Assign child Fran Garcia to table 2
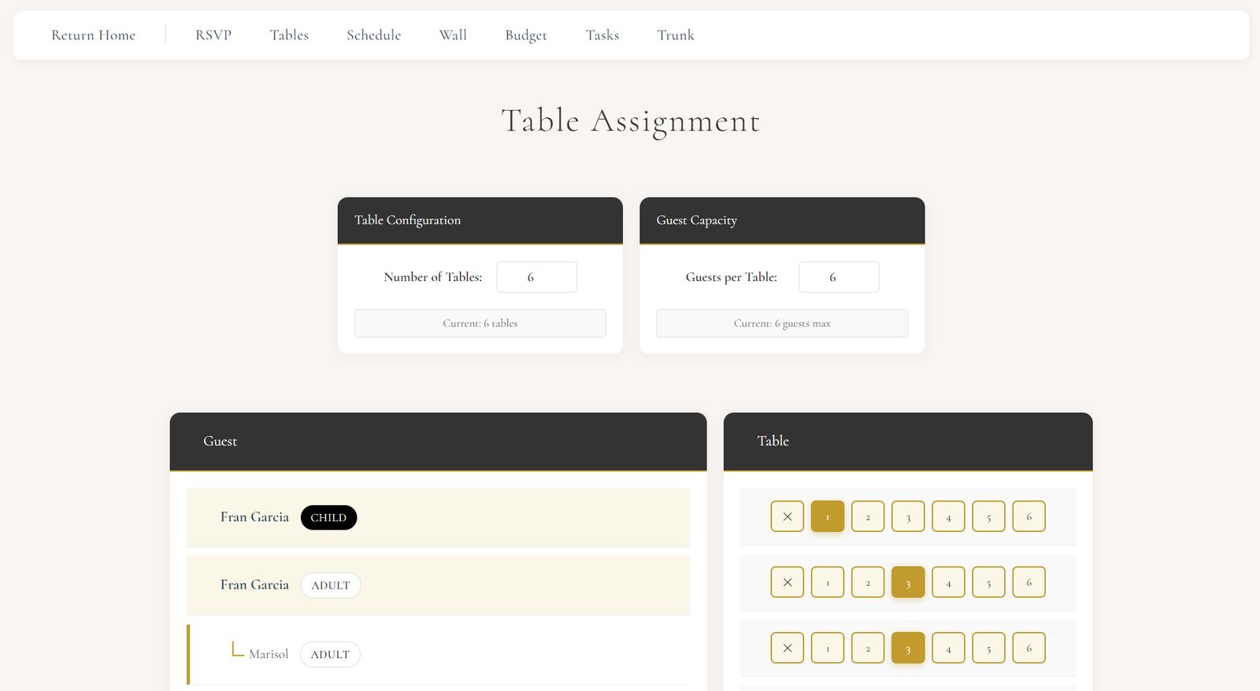Screen dimensions: 1260x691 pyautogui.click(x=868, y=516)
